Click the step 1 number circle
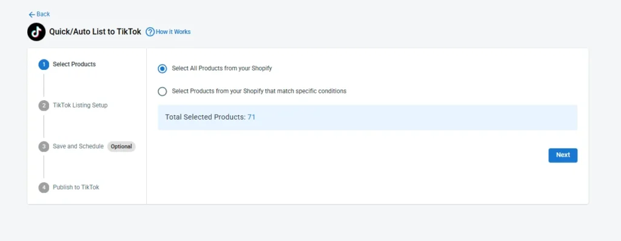Image resolution: width=621 pixels, height=241 pixels. tap(44, 64)
